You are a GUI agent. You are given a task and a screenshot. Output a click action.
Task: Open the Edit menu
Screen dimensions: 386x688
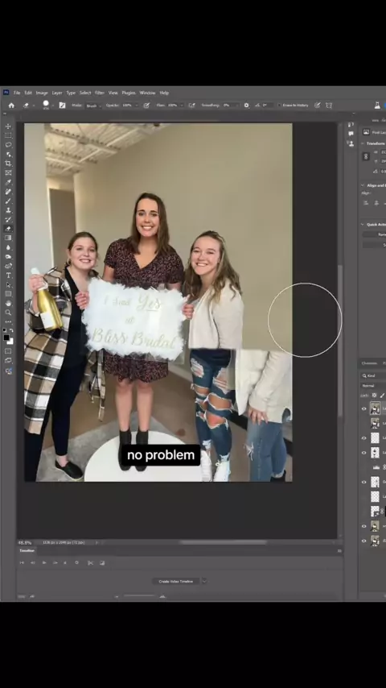tap(28, 93)
